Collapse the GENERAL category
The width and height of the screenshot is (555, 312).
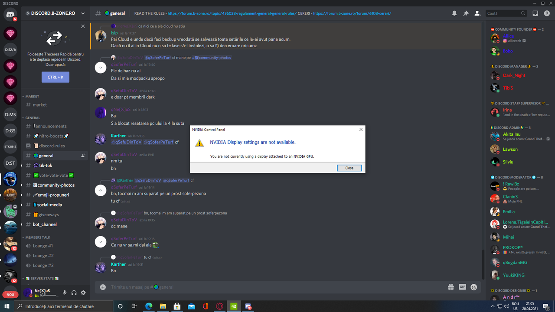click(33, 117)
